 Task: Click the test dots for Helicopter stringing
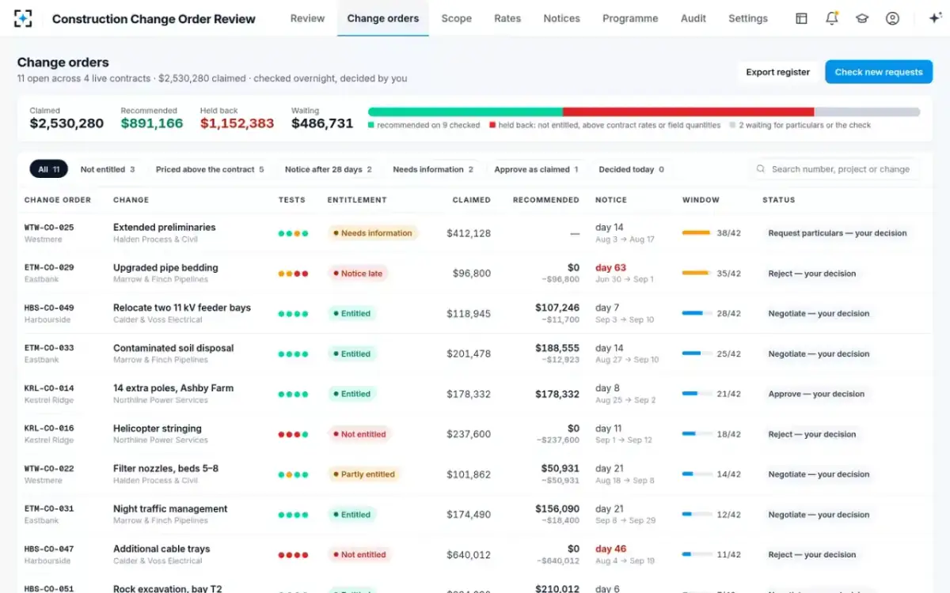point(293,434)
